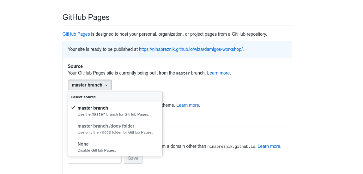
Task: Click the 'ninabreznik.github.io' domain code text
Action: [231, 147]
